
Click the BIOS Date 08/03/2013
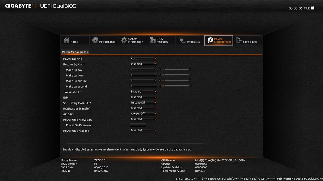[101, 167]
